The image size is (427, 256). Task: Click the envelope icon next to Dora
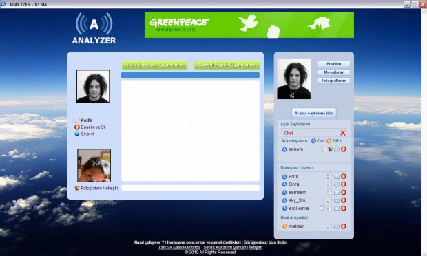click(x=337, y=184)
